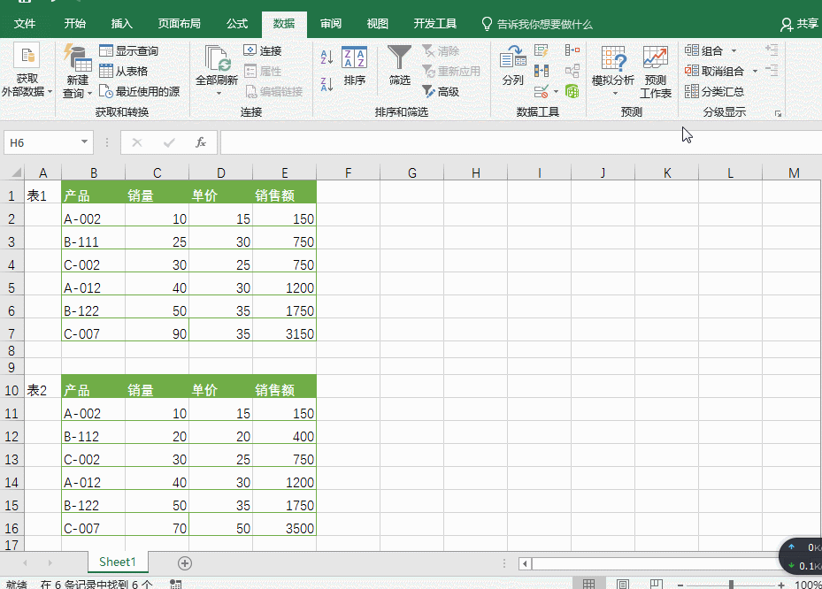
Task: Open Get External Data menu
Action: point(27,70)
